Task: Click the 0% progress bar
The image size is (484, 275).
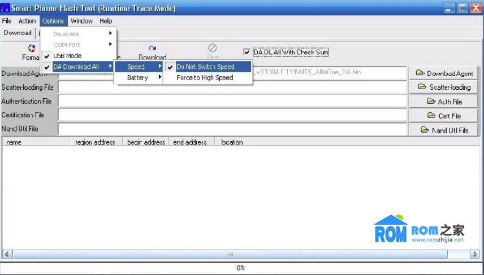Action: pos(241,268)
